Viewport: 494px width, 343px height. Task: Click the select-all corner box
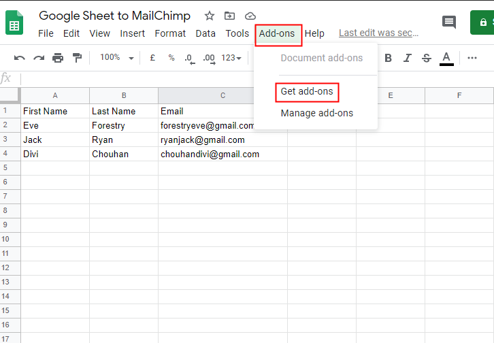[10, 95]
